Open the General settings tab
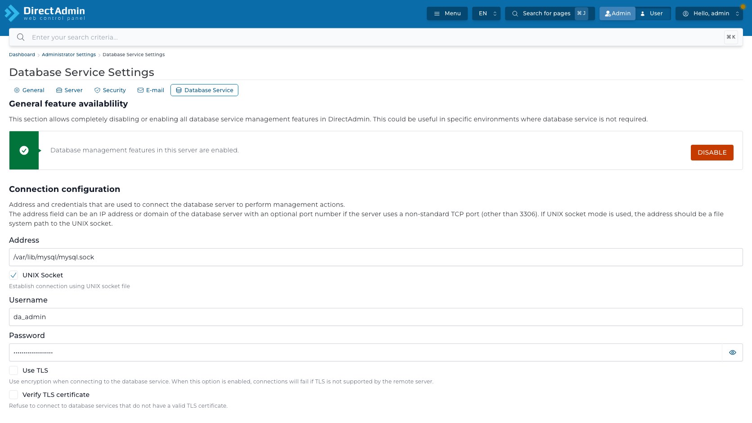This screenshot has height=423, width=752. point(29,90)
